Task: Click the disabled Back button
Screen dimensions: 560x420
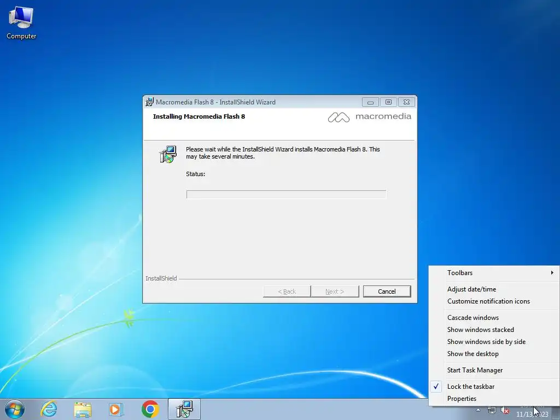Action: pyautogui.click(x=287, y=291)
